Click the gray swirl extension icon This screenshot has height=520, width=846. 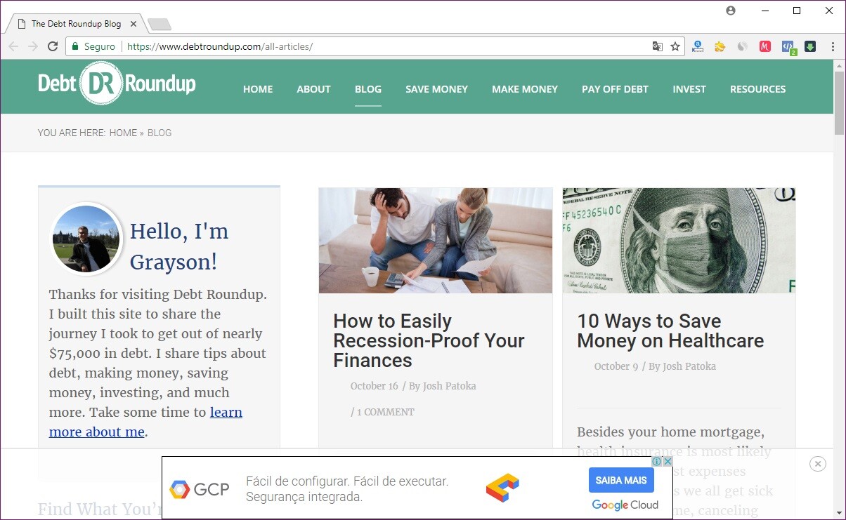742,46
